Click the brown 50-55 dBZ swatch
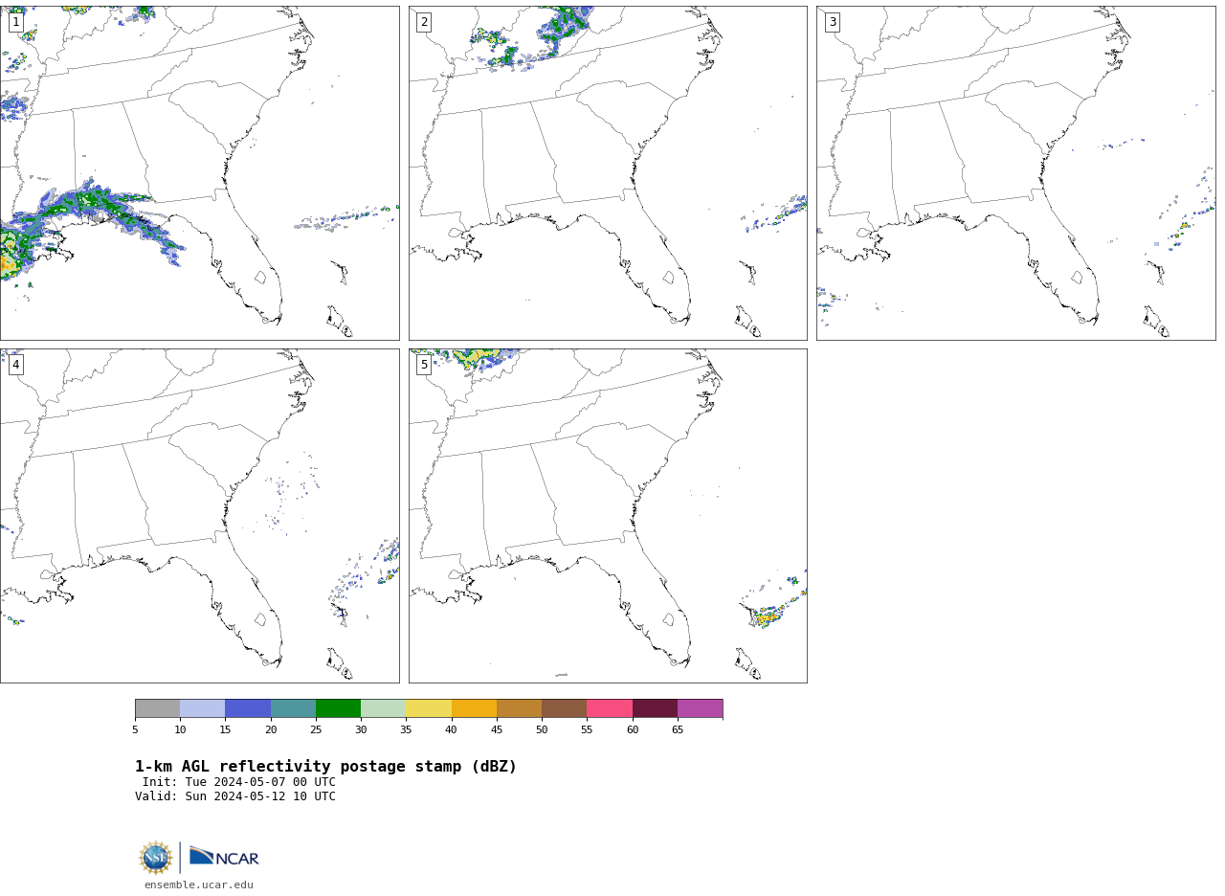 pyautogui.click(x=565, y=708)
